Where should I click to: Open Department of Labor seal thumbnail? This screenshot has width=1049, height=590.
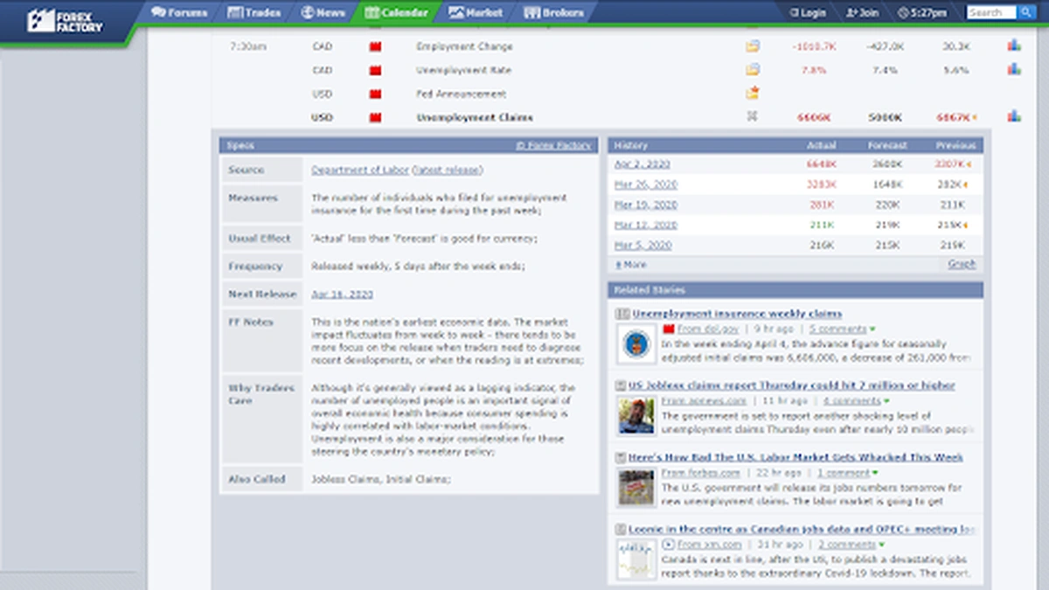[636, 344]
